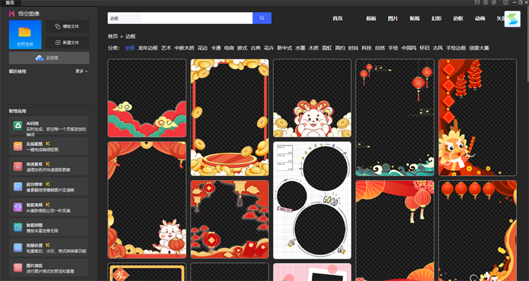
Task: Open the 图片浏览 image viewer
Action: coord(48,268)
